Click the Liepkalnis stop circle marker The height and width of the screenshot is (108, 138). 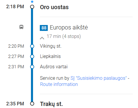pos(32,57)
